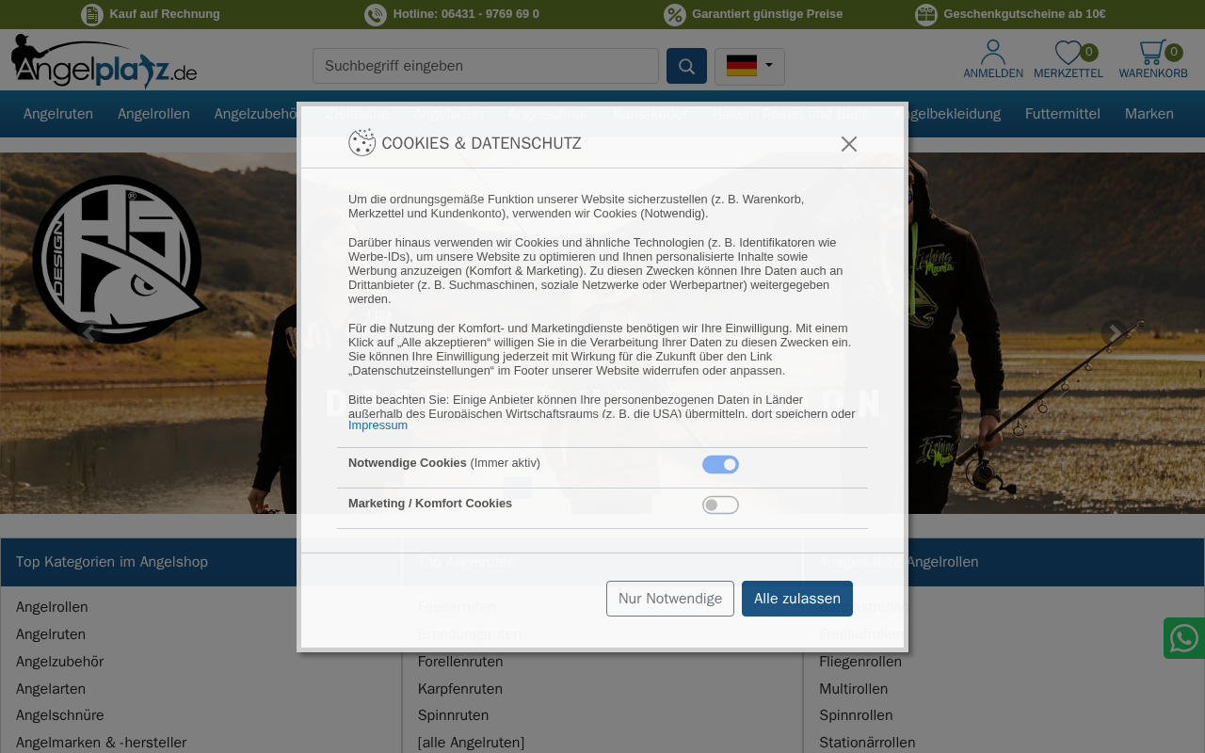Open the Fliegenrollen link
Image resolution: width=1205 pixels, height=753 pixels.
pos(860,662)
